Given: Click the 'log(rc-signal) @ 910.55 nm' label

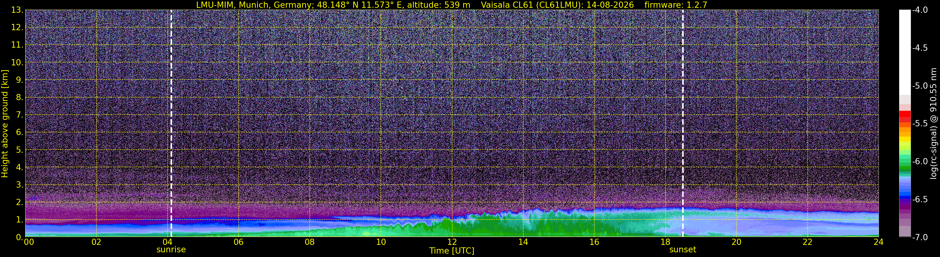Looking at the screenshot, I should (x=934, y=124).
